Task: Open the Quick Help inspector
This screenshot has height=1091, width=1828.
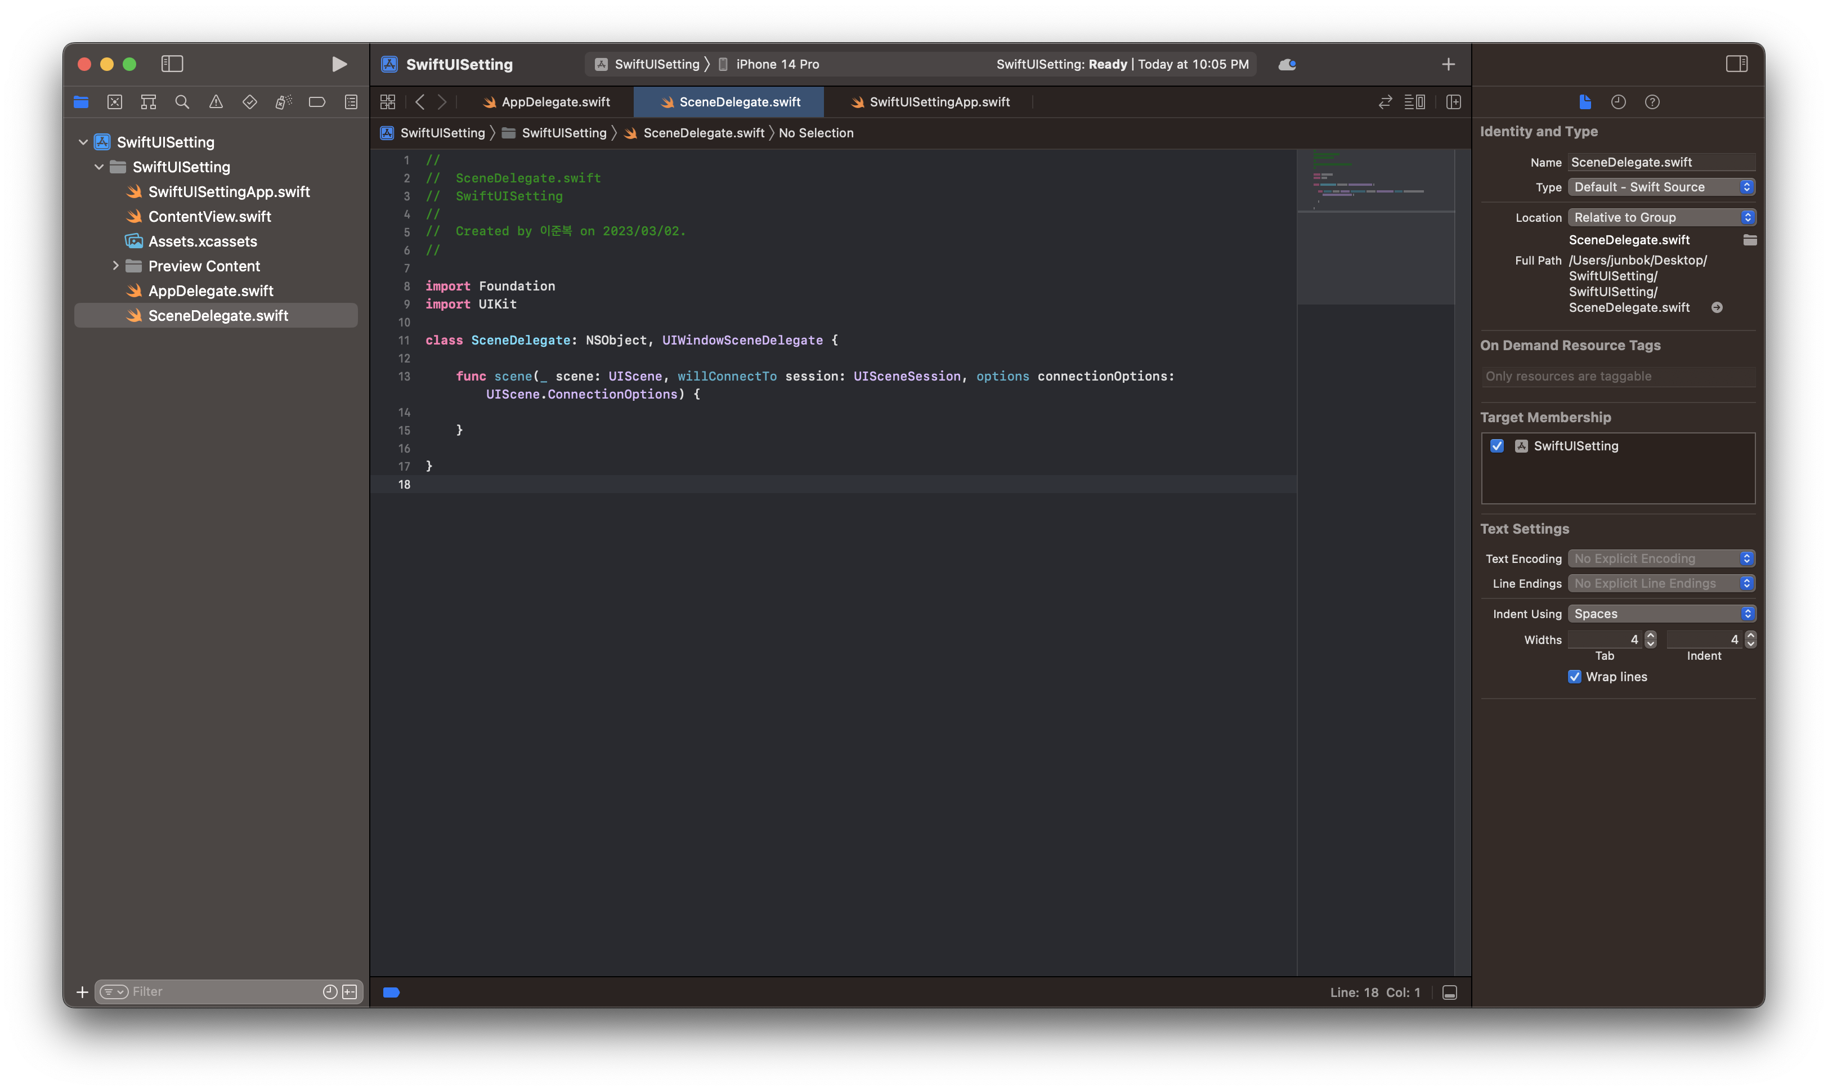Action: [x=1652, y=102]
